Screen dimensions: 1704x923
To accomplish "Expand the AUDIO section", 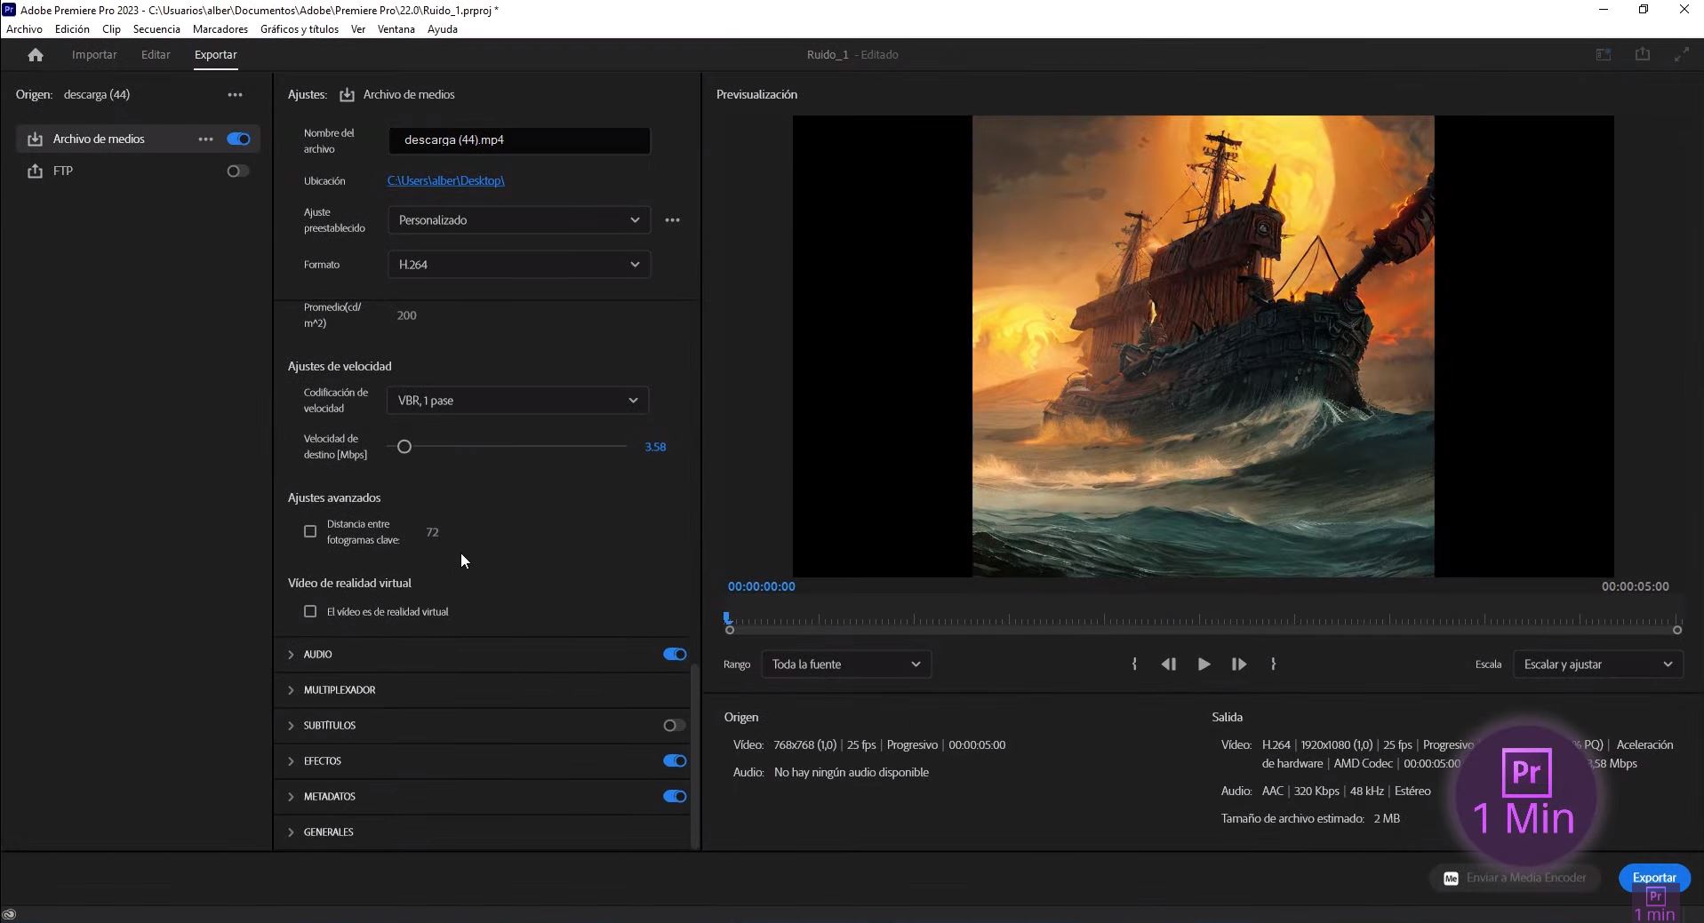I will pyautogui.click(x=291, y=654).
